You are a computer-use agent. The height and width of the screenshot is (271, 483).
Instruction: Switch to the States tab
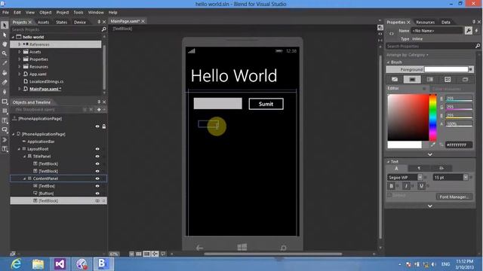[61, 22]
